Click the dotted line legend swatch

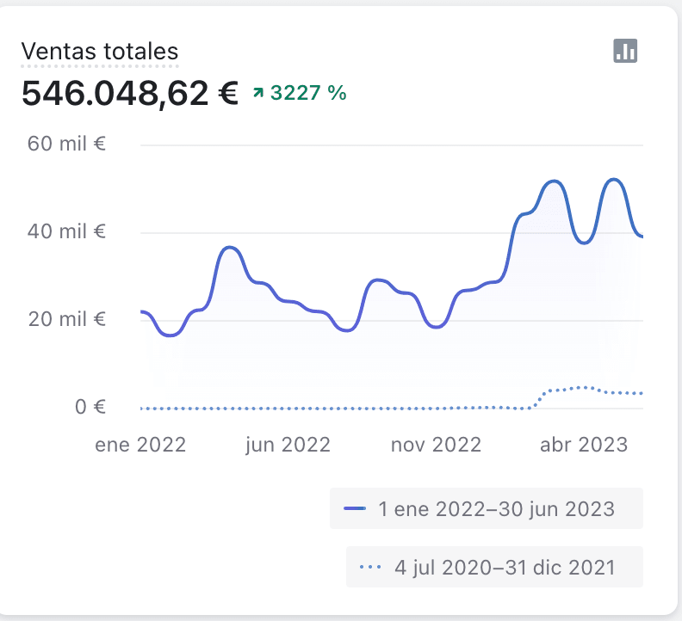point(371,567)
